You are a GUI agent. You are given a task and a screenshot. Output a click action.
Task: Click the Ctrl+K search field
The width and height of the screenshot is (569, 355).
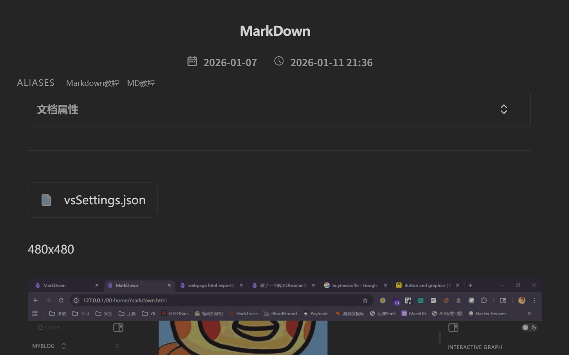(53, 327)
